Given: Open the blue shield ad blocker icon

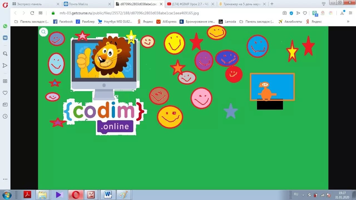Looking at the screenshot, I should pos(291,13).
